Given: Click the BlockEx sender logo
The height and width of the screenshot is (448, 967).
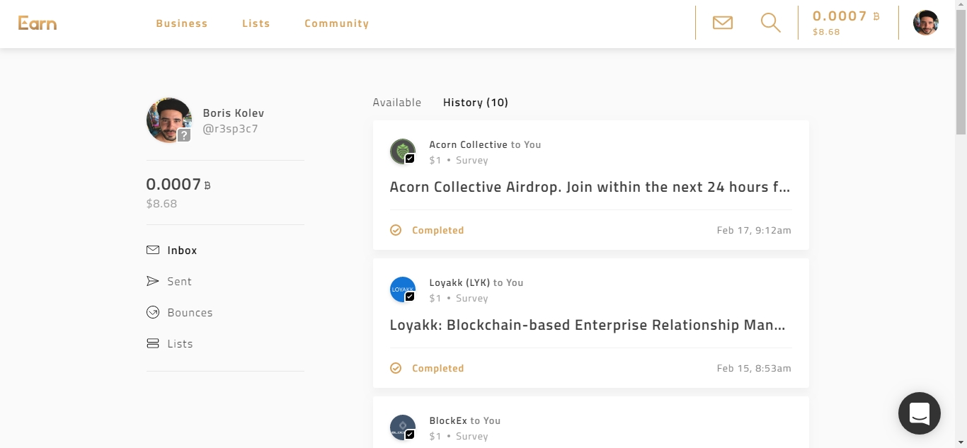Looking at the screenshot, I should [x=403, y=427].
